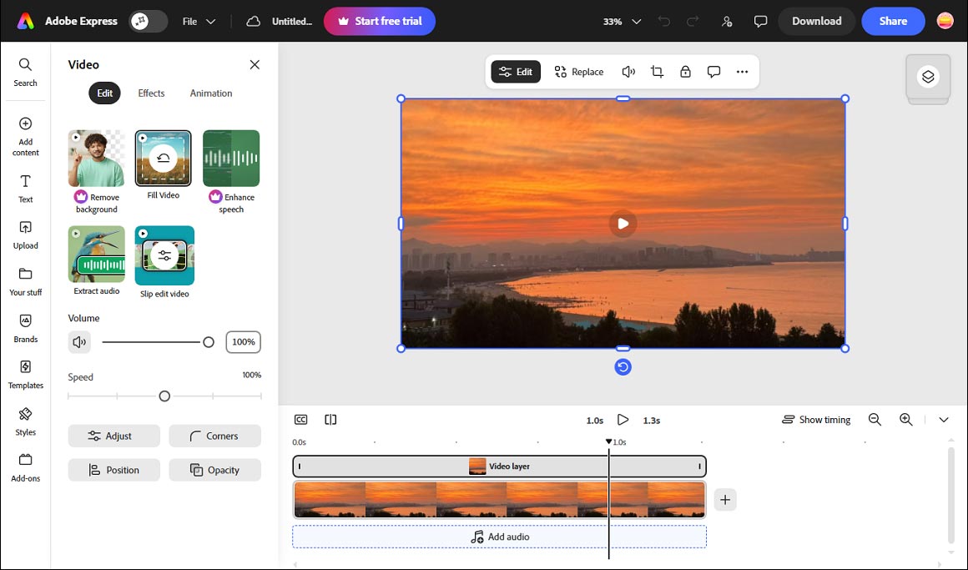The image size is (968, 570).
Task: Select the Crop tool in floating toolbar
Action: point(657,72)
